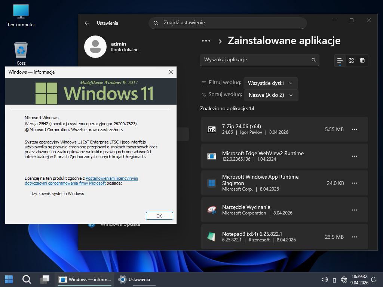383x287 pixels.
Task: Click the Znajdź ustawienie search box
Action: coord(227,23)
